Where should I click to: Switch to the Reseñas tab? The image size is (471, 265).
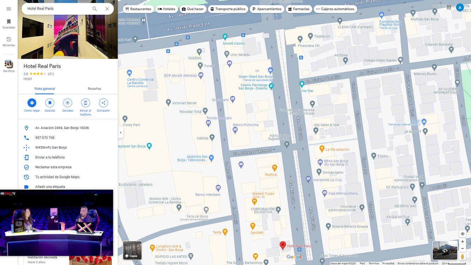[95, 89]
